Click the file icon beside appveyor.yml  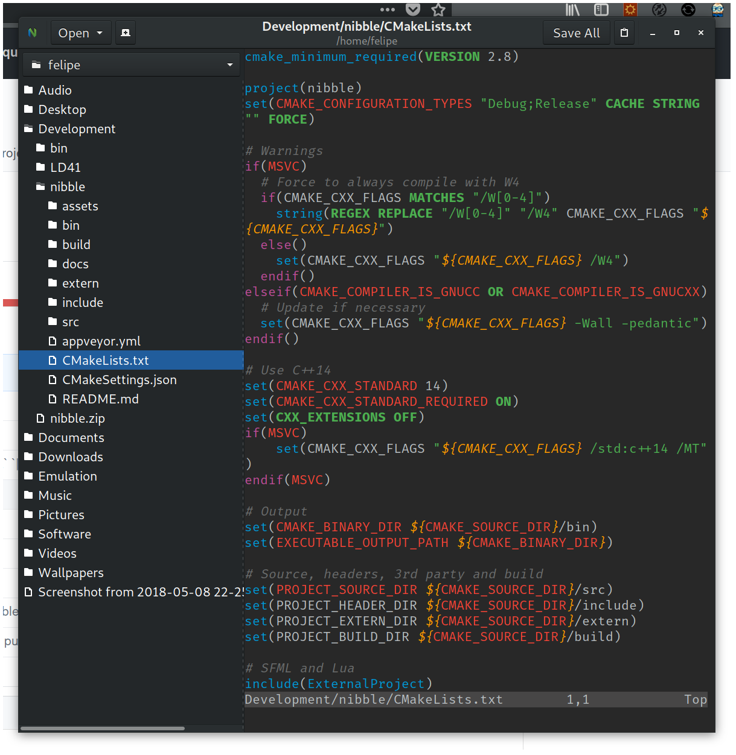(x=53, y=341)
